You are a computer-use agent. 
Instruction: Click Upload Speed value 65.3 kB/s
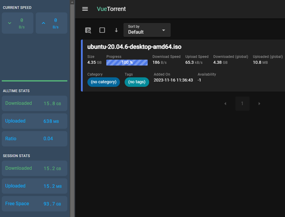[x=194, y=63]
